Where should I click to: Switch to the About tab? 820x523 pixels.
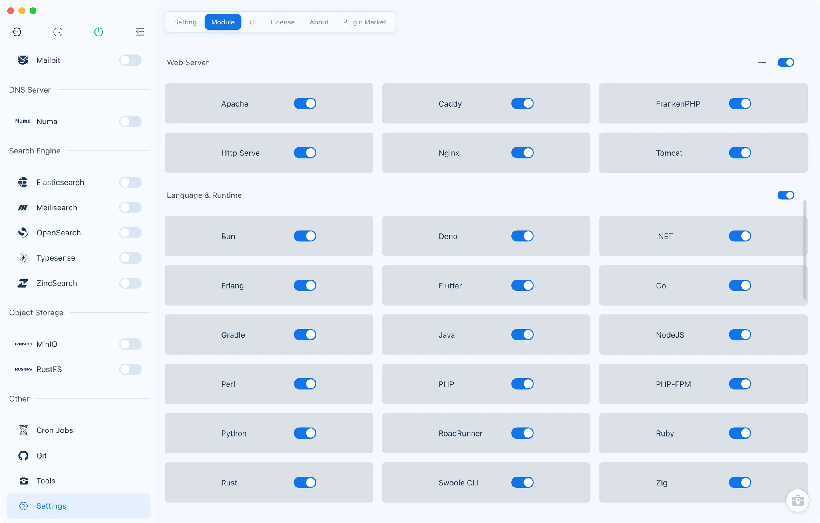pos(319,22)
